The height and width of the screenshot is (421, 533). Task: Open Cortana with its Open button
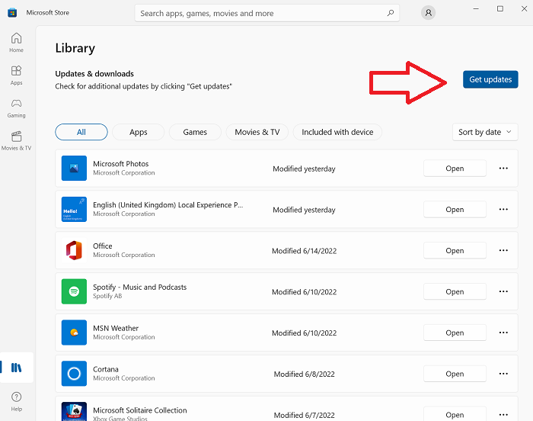[x=455, y=374]
